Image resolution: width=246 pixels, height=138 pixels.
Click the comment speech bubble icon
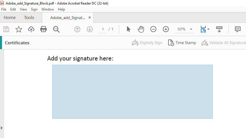pos(237,29)
